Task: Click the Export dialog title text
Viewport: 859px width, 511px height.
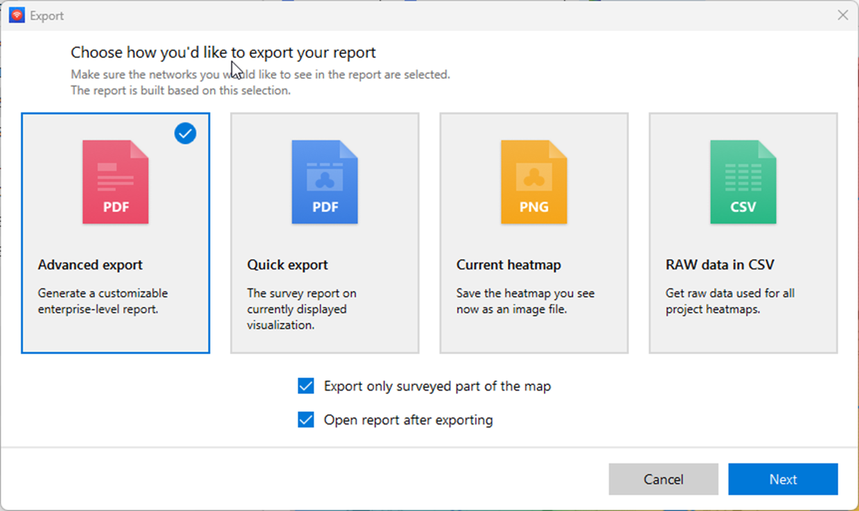Action: click(x=46, y=15)
